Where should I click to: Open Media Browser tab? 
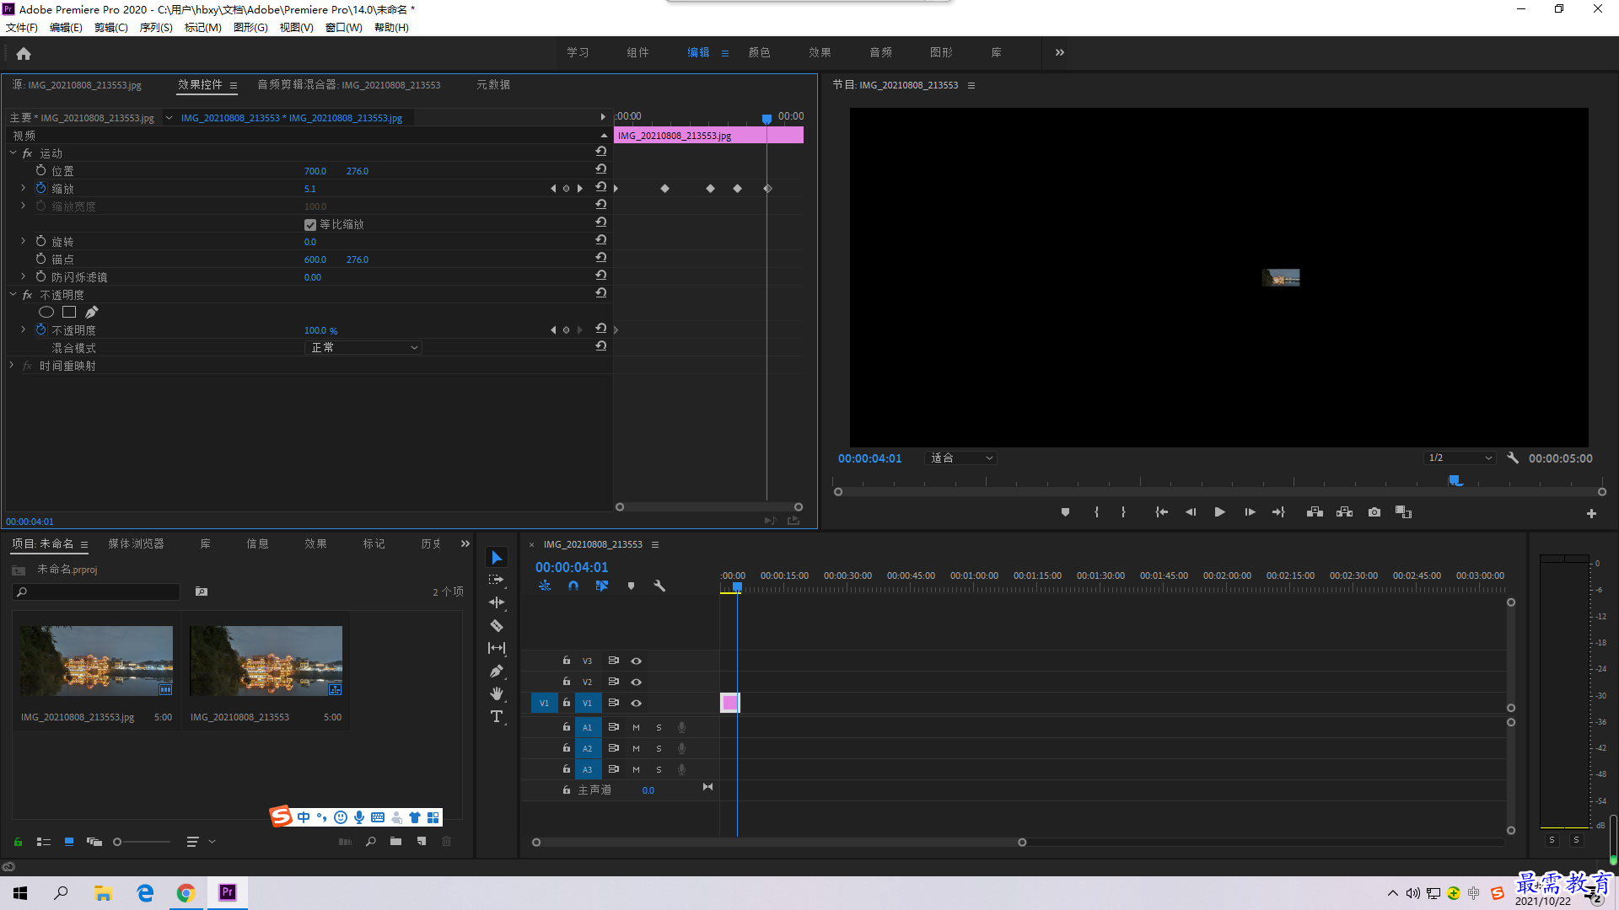click(x=136, y=543)
